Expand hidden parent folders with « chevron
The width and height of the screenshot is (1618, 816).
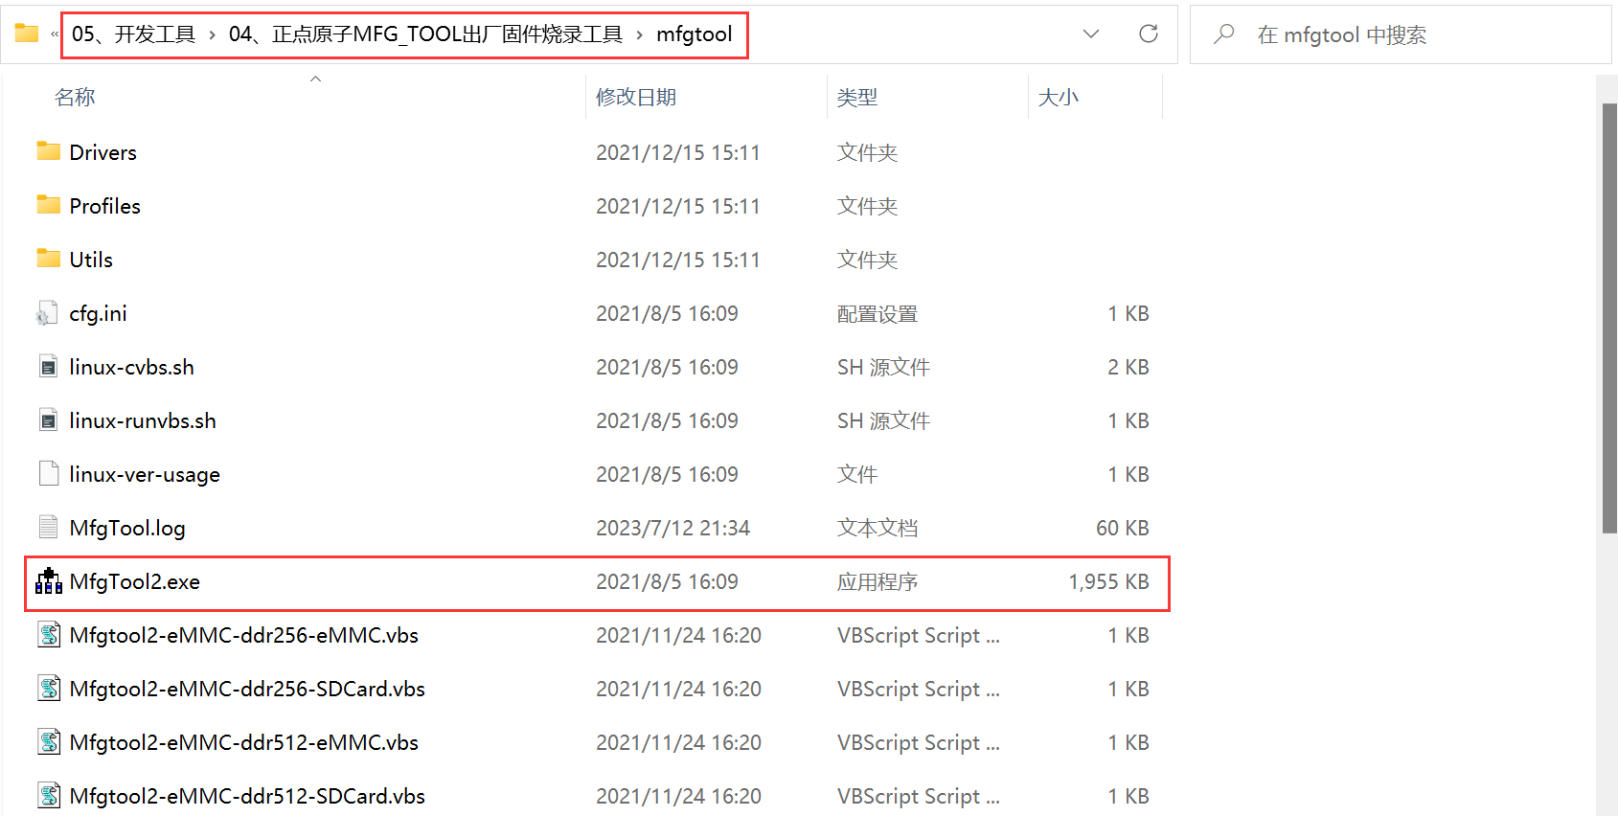pyautogui.click(x=55, y=34)
